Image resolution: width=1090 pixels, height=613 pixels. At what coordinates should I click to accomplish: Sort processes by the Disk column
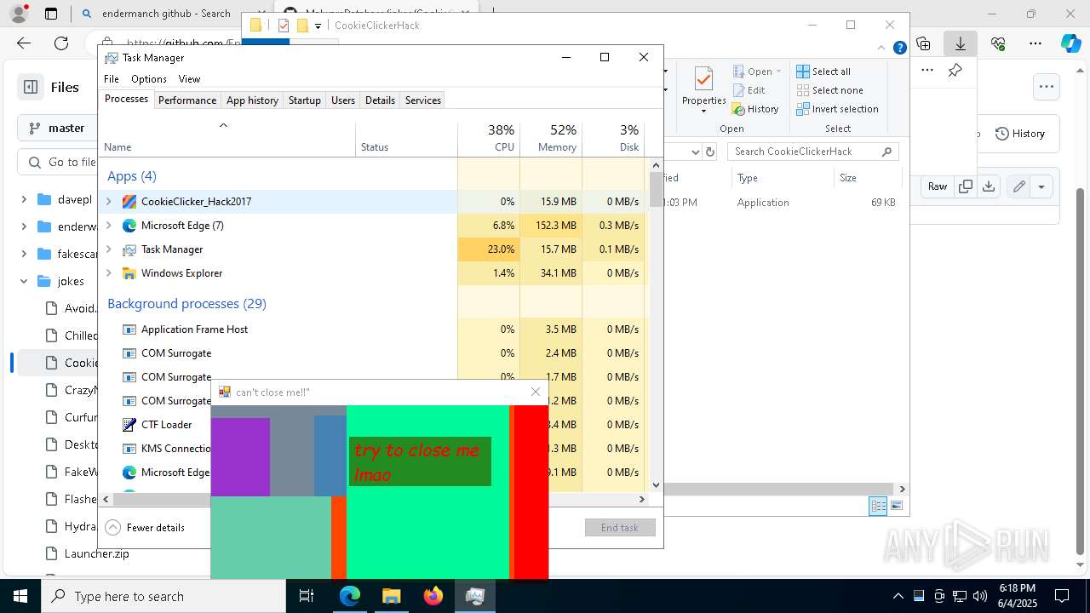[613, 139]
